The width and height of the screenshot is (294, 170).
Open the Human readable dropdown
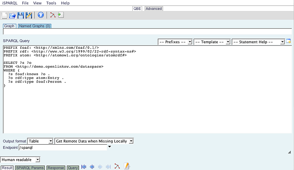[x=20, y=160]
